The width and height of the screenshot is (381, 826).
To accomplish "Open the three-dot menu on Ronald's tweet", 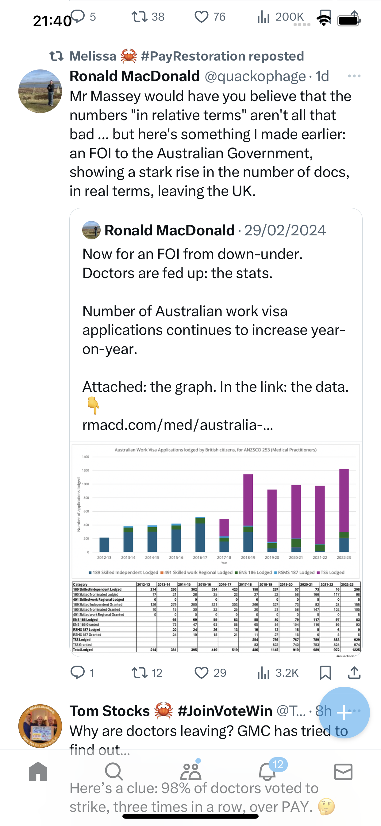I will pyautogui.click(x=354, y=76).
